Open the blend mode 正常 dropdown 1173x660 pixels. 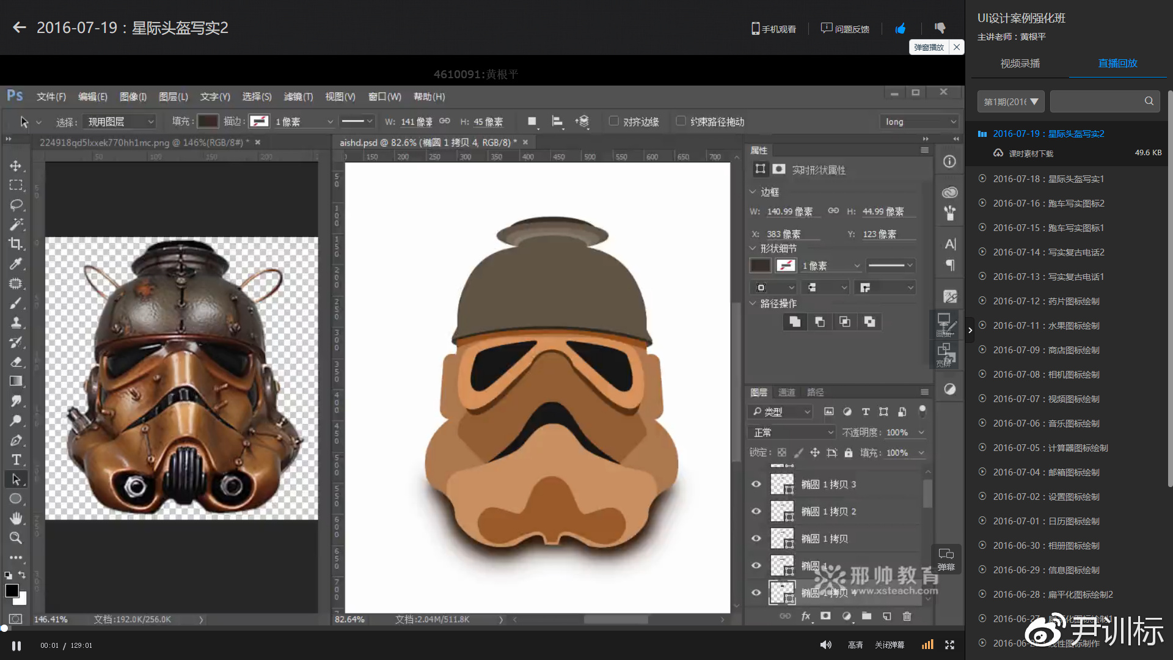coord(792,432)
